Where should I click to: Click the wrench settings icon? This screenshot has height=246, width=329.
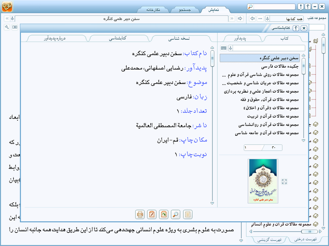(x=7, y=27)
